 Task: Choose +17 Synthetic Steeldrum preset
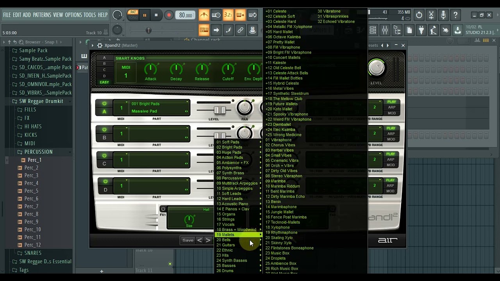[x=287, y=94]
